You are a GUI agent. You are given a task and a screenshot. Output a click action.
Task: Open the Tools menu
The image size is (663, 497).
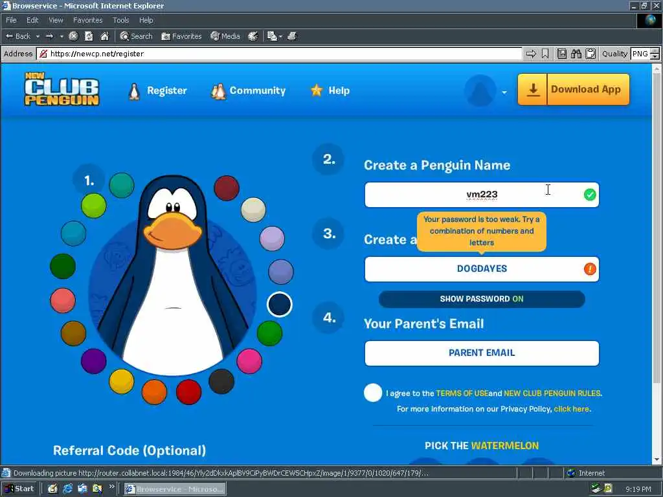coord(120,20)
